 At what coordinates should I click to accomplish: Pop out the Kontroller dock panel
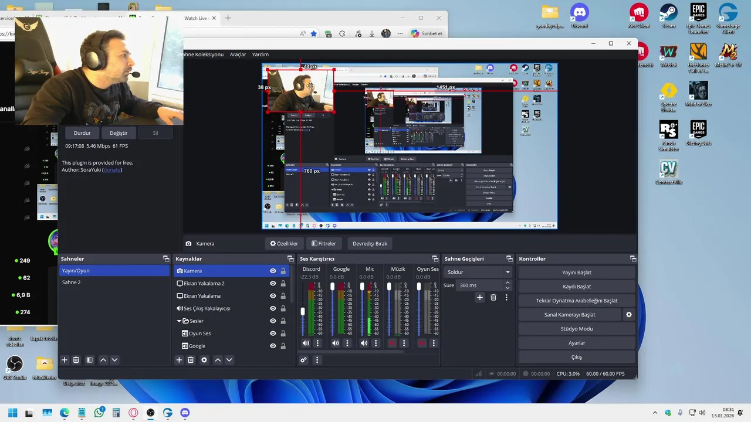(x=633, y=258)
